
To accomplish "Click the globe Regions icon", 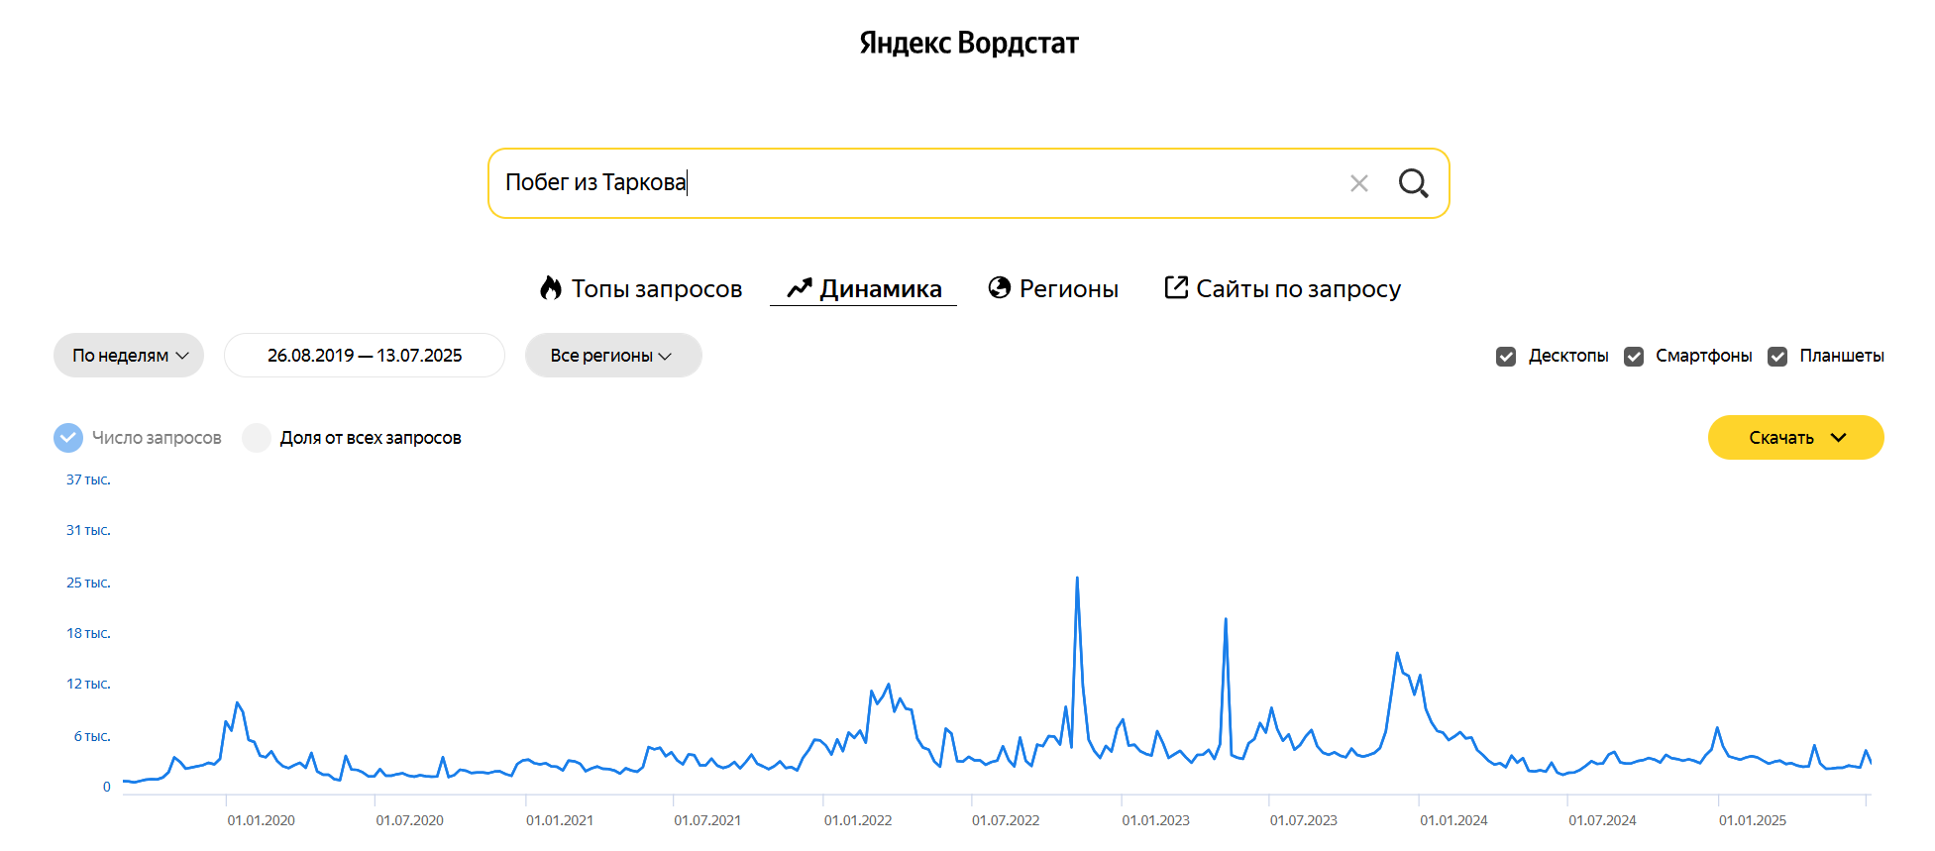I will click(1000, 288).
